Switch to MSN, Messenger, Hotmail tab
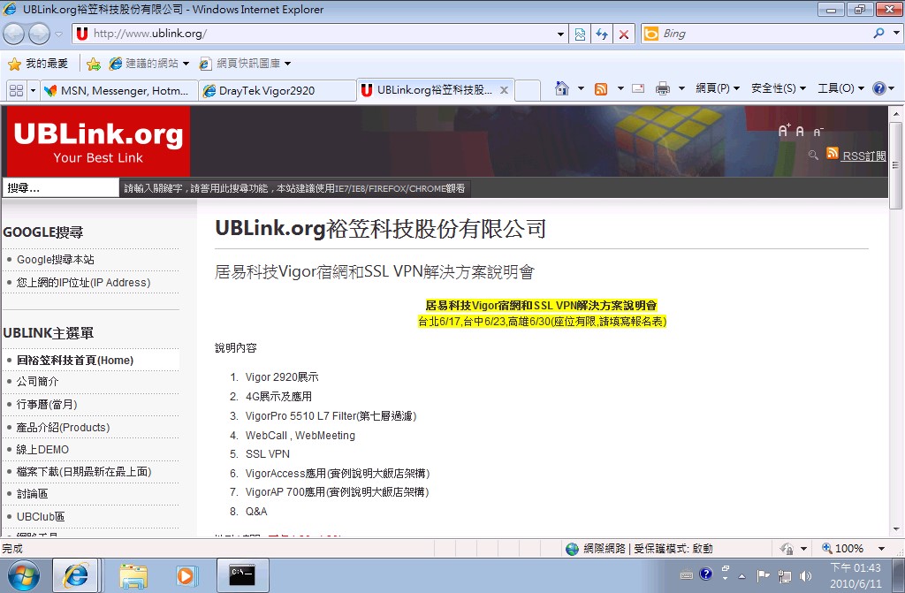The height and width of the screenshot is (593, 905). 119,91
